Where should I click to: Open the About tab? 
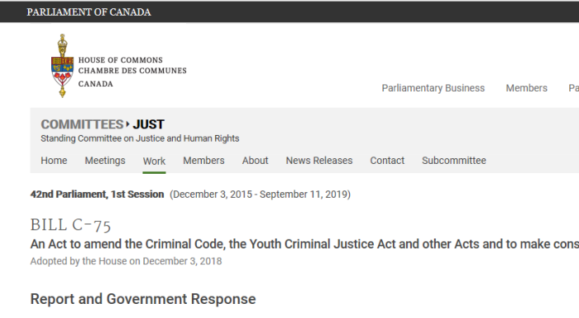tap(255, 161)
